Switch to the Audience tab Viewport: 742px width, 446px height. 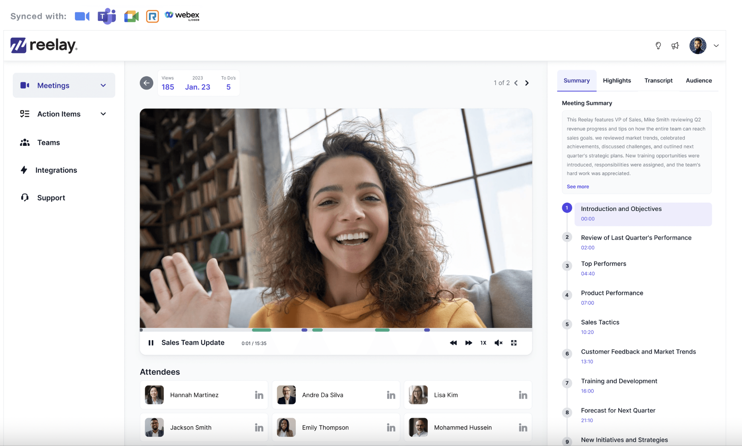pos(699,80)
